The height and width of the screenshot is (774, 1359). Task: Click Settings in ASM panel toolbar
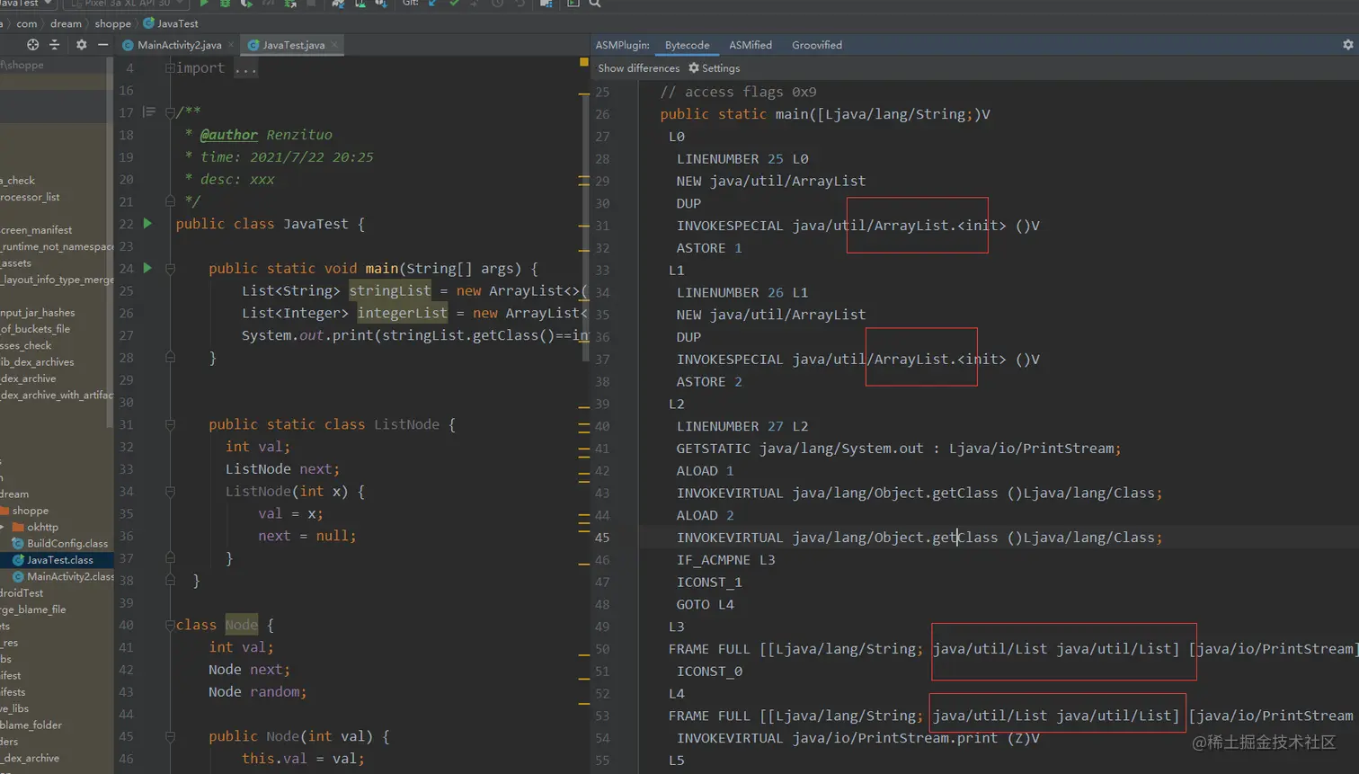click(715, 68)
